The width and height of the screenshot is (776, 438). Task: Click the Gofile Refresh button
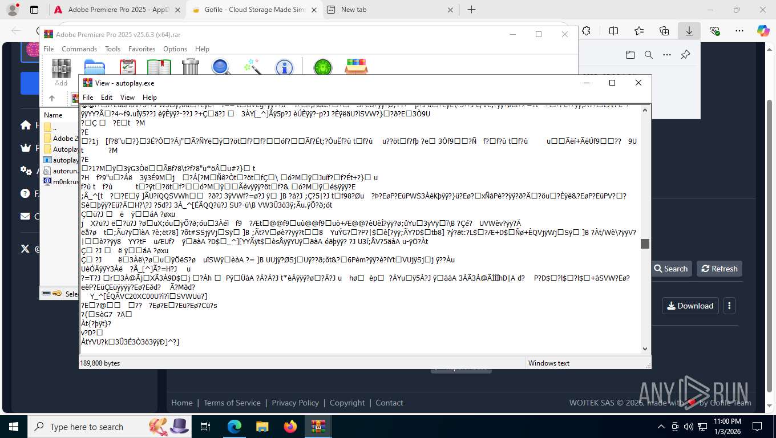click(x=719, y=269)
